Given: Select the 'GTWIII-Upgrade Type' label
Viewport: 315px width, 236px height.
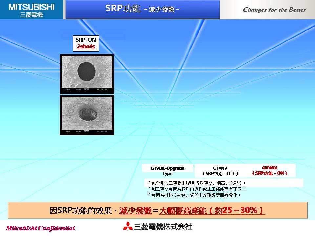Looking at the screenshot, I should pyautogui.click(x=167, y=171).
